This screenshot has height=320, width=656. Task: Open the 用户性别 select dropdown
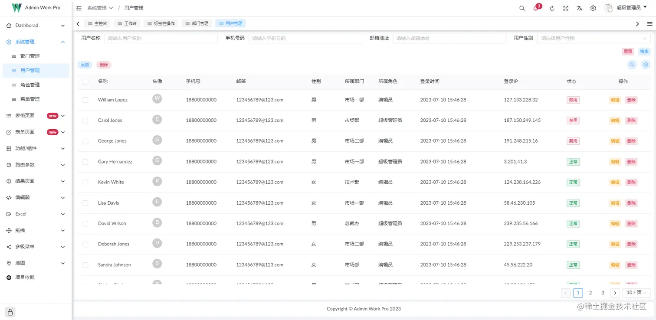594,39
